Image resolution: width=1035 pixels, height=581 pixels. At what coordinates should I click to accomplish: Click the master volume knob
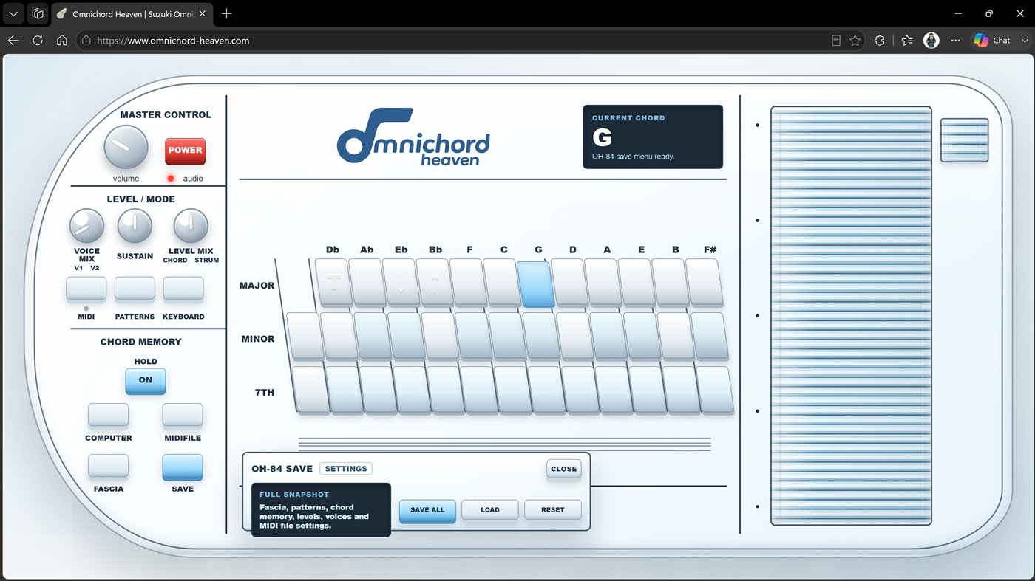[x=126, y=148]
